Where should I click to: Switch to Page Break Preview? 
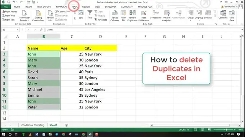tap(209, 129)
